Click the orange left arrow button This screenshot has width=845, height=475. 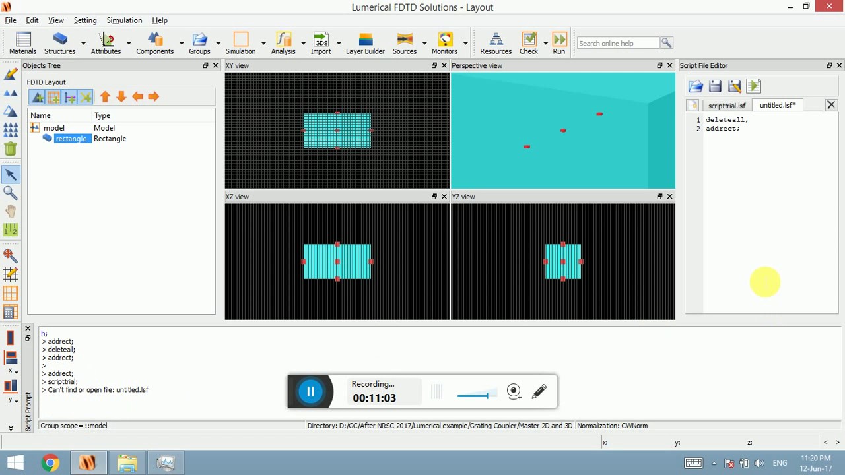pyautogui.click(x=137, y=97)
